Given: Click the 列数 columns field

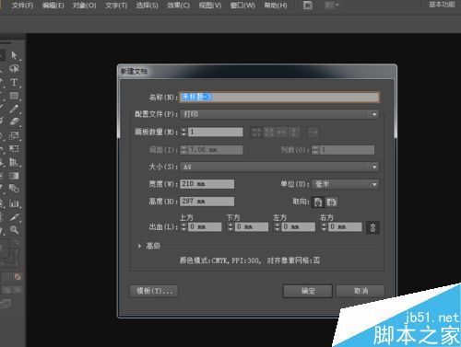Looking at the screenshot, I should click(x=348, y=150).
